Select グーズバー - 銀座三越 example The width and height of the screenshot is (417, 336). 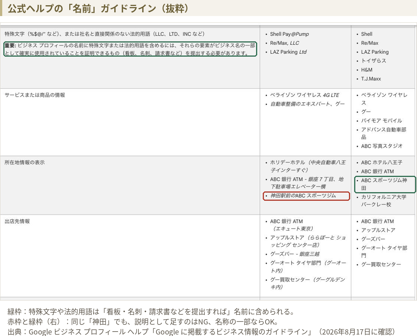[295, 254]
